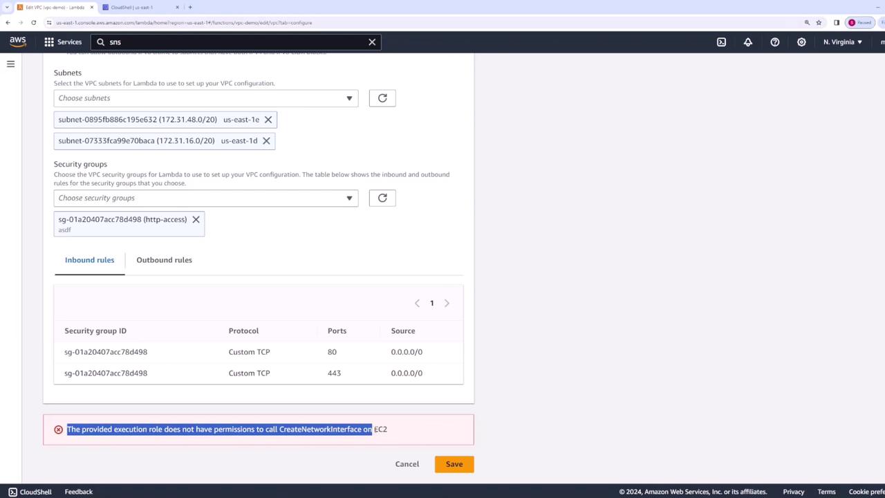Save the VPC configuration
Viewport: 885px width, 498px height.
click(454, 464)
